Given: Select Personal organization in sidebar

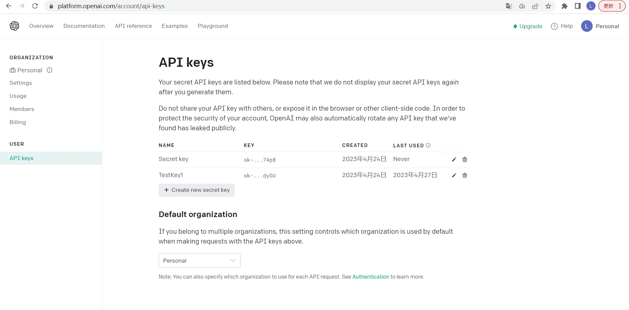Looking at the screenshot, I should pos(26,70).
